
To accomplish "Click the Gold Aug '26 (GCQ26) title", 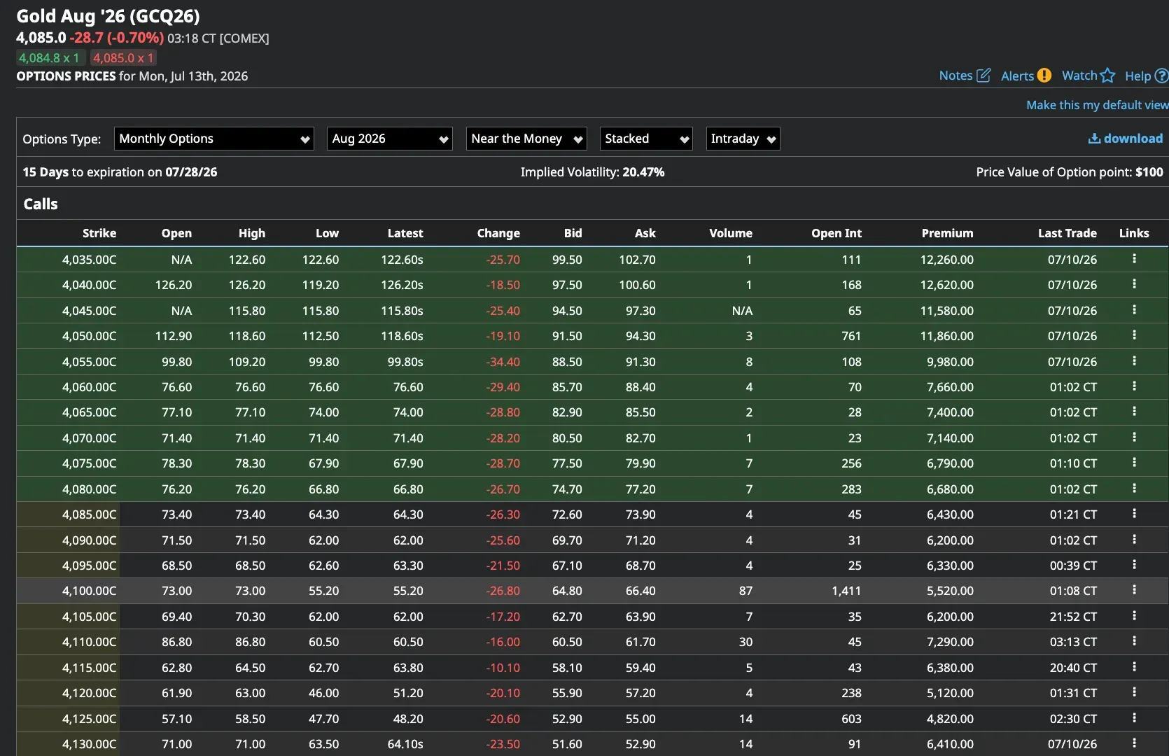I will pyautogui.click(x=108, y=16).
